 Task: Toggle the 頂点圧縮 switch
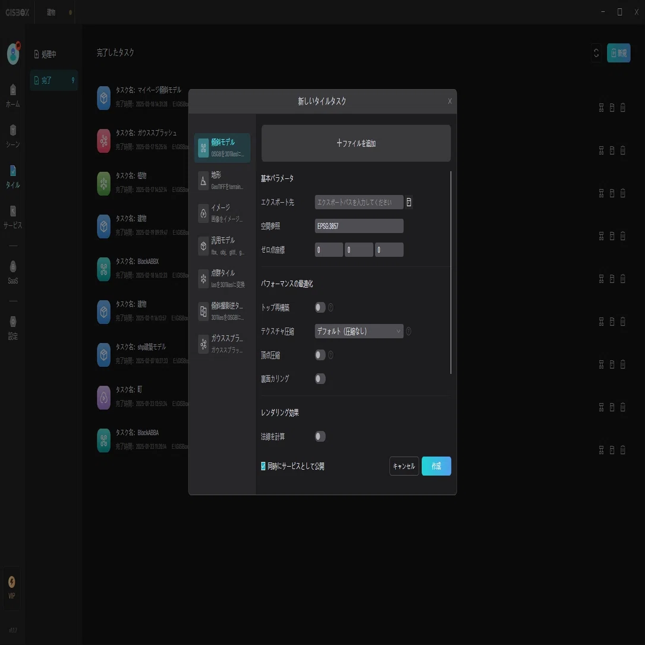pyautogui.click(x=320, y=354)
